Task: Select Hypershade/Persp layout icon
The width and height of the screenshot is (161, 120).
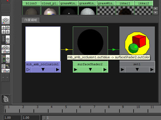Action: (6, 59)
